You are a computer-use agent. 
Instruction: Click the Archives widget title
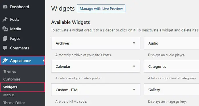[63, 43]
